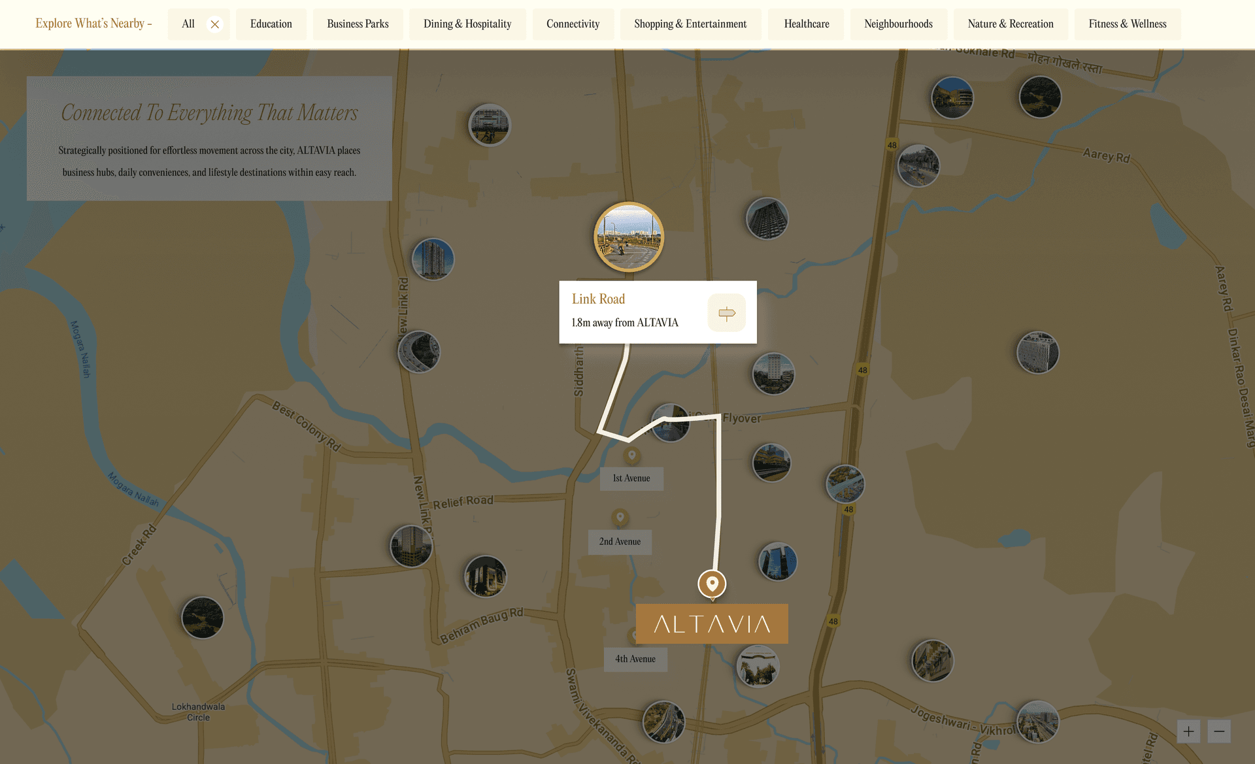
Task: Click the ALTAVIA location pin marker
Action: (712, 584)
